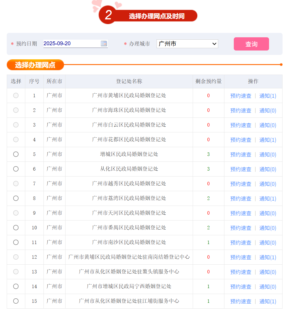Open 通知(1) in row 15 江埔街

pos(268,301)
